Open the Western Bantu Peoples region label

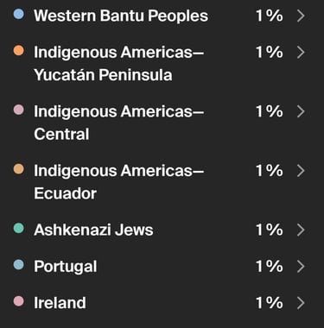121,16
